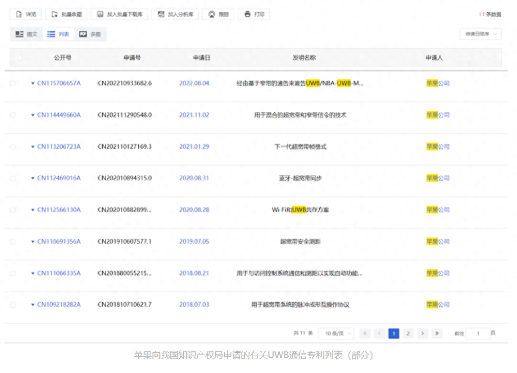517x373 pixels.
Task: Click title 超宽带安全测距
Action: (x=300, y=241)
